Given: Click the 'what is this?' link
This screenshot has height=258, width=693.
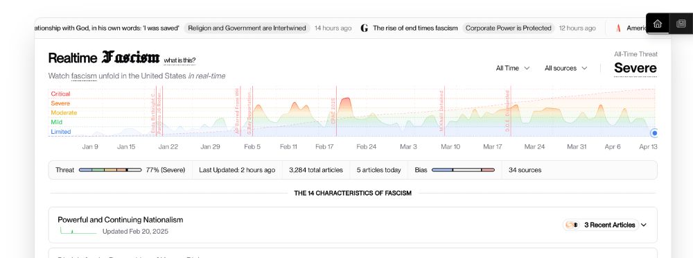Looking at the screenshot, I should (x=179, y=60).
